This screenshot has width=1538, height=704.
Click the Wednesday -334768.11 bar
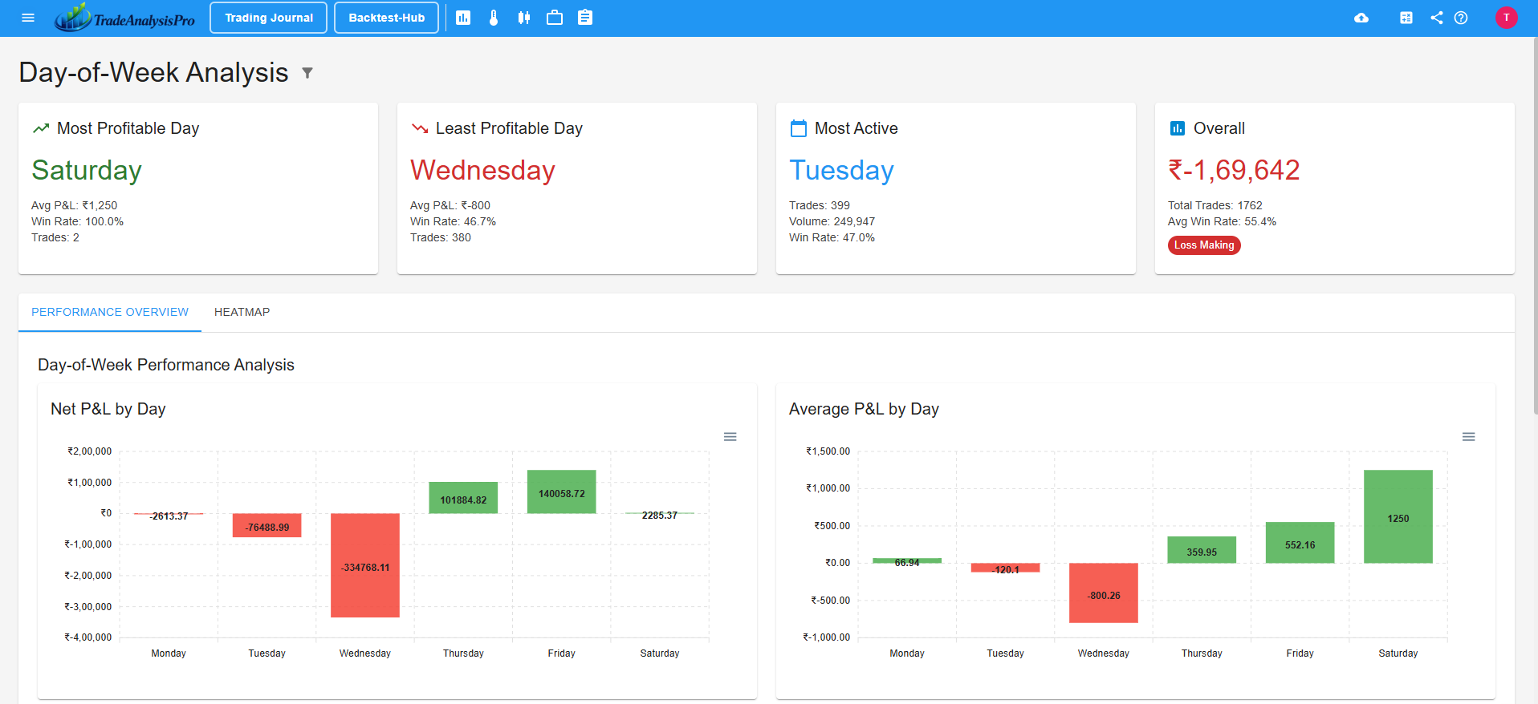point(365,565)
